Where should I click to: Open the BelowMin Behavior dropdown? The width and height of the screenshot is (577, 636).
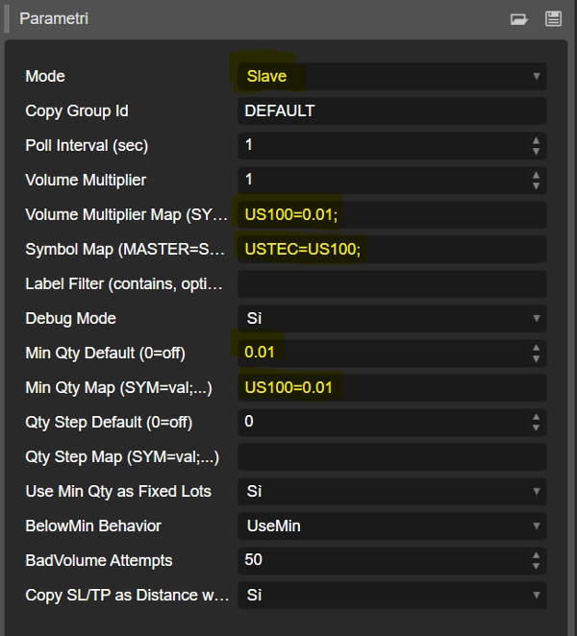coord(391,526)
